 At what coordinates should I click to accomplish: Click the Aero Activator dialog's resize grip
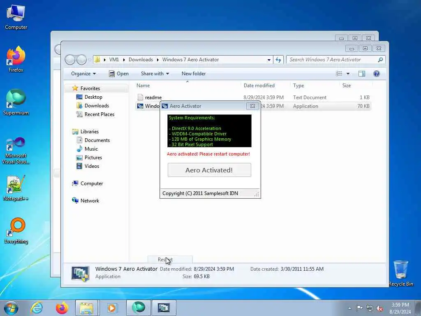coord(257,194)
